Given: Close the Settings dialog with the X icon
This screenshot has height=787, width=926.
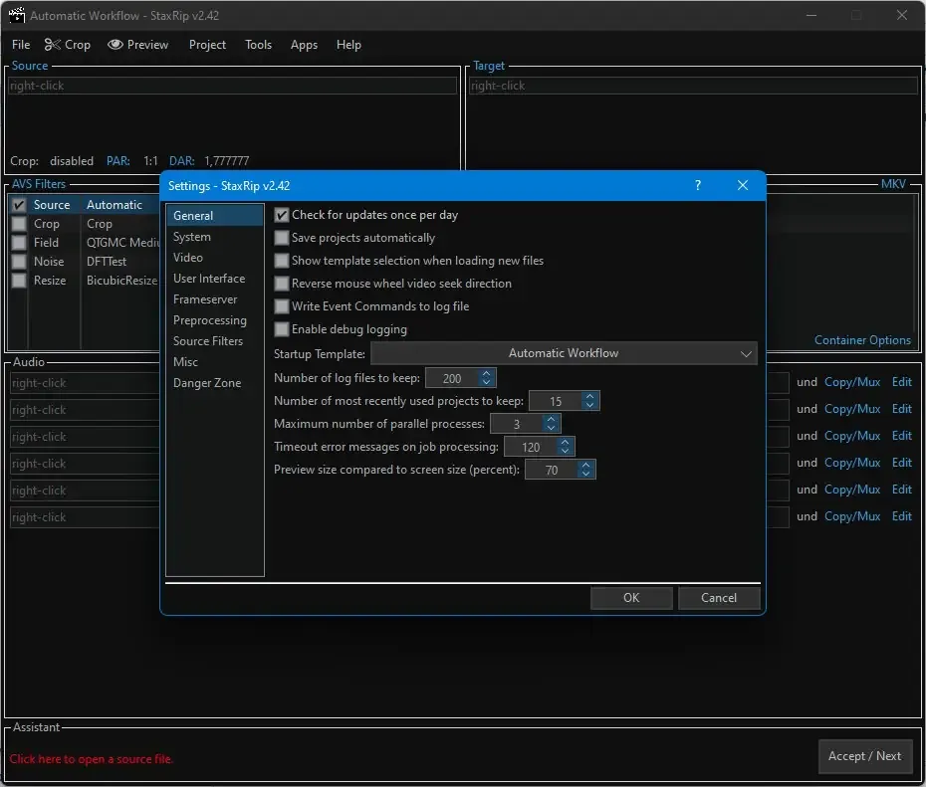Looking at the screenshot, I should [x=743, y=186].
